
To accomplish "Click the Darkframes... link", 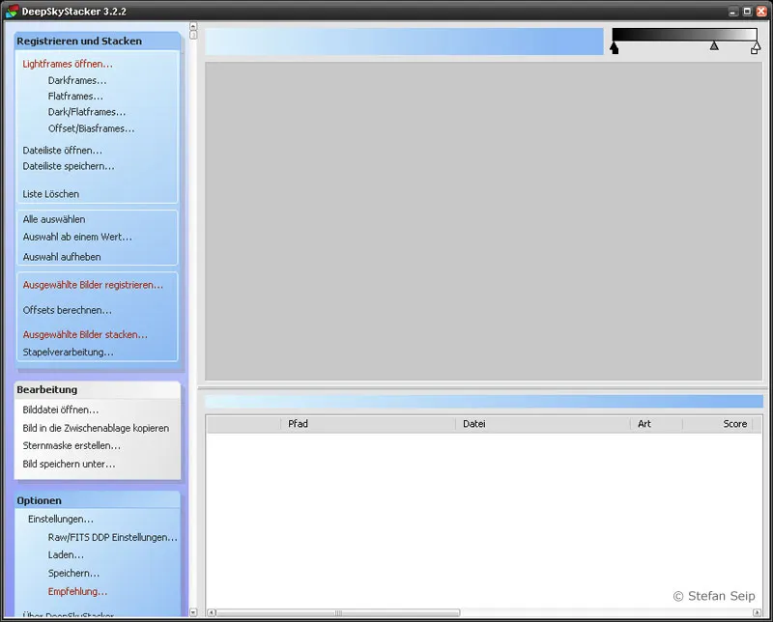I will tap(77, 80).
